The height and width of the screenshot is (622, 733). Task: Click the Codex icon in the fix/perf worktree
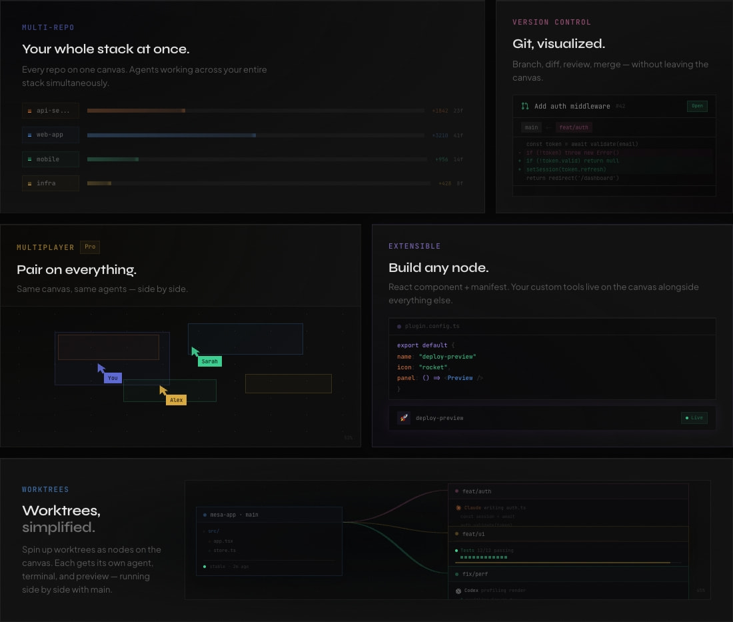[458, 591]
